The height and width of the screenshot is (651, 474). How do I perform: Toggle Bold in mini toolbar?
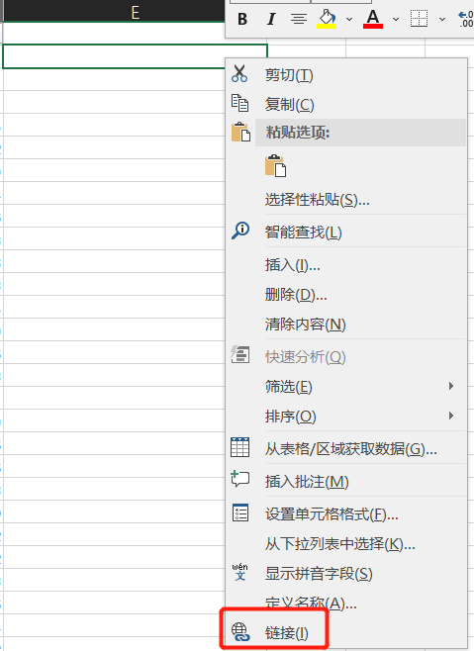(242, 19)
